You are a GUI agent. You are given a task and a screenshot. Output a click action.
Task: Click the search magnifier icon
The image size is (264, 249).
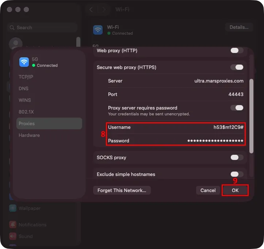pyautogui.click(x=12, y=27)
